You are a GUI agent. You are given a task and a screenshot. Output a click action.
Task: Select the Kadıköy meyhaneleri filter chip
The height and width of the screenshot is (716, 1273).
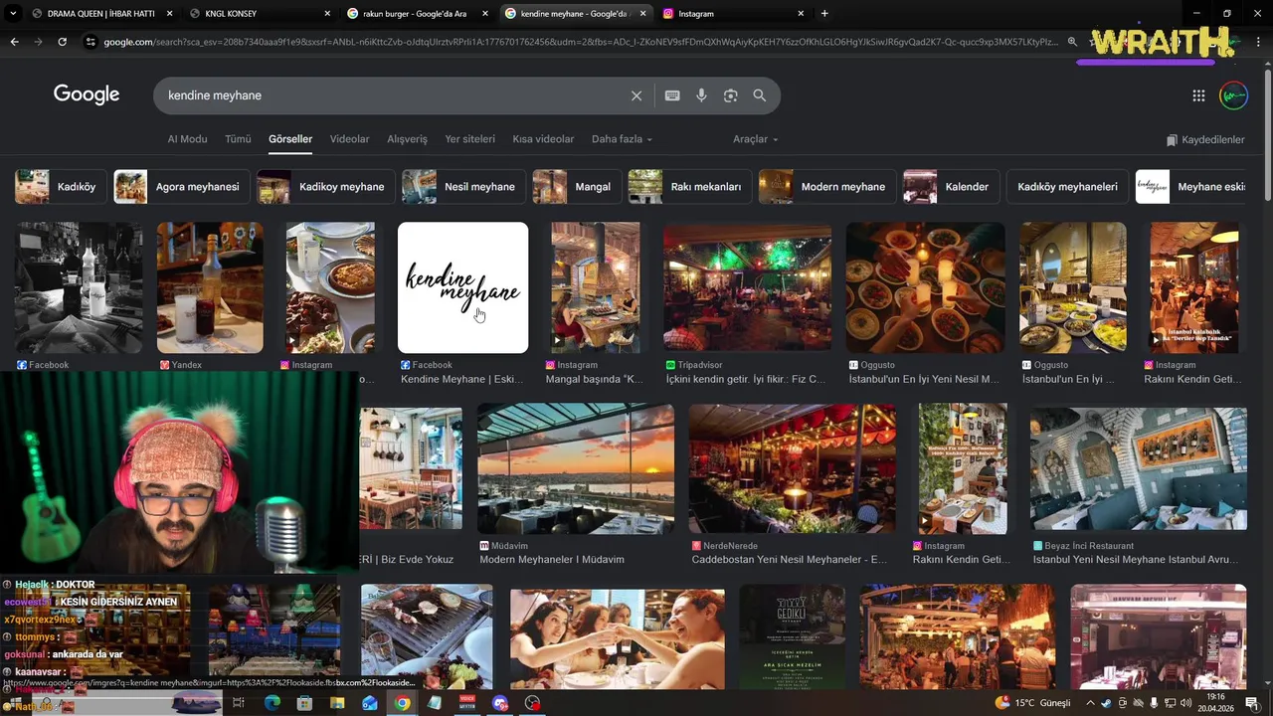coord(1066,187)
